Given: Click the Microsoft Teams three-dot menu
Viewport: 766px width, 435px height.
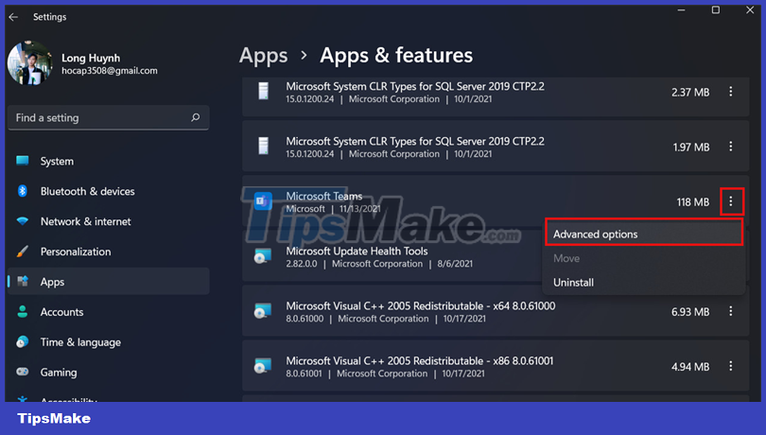Looking at the screenshot, I should point(731,200).
